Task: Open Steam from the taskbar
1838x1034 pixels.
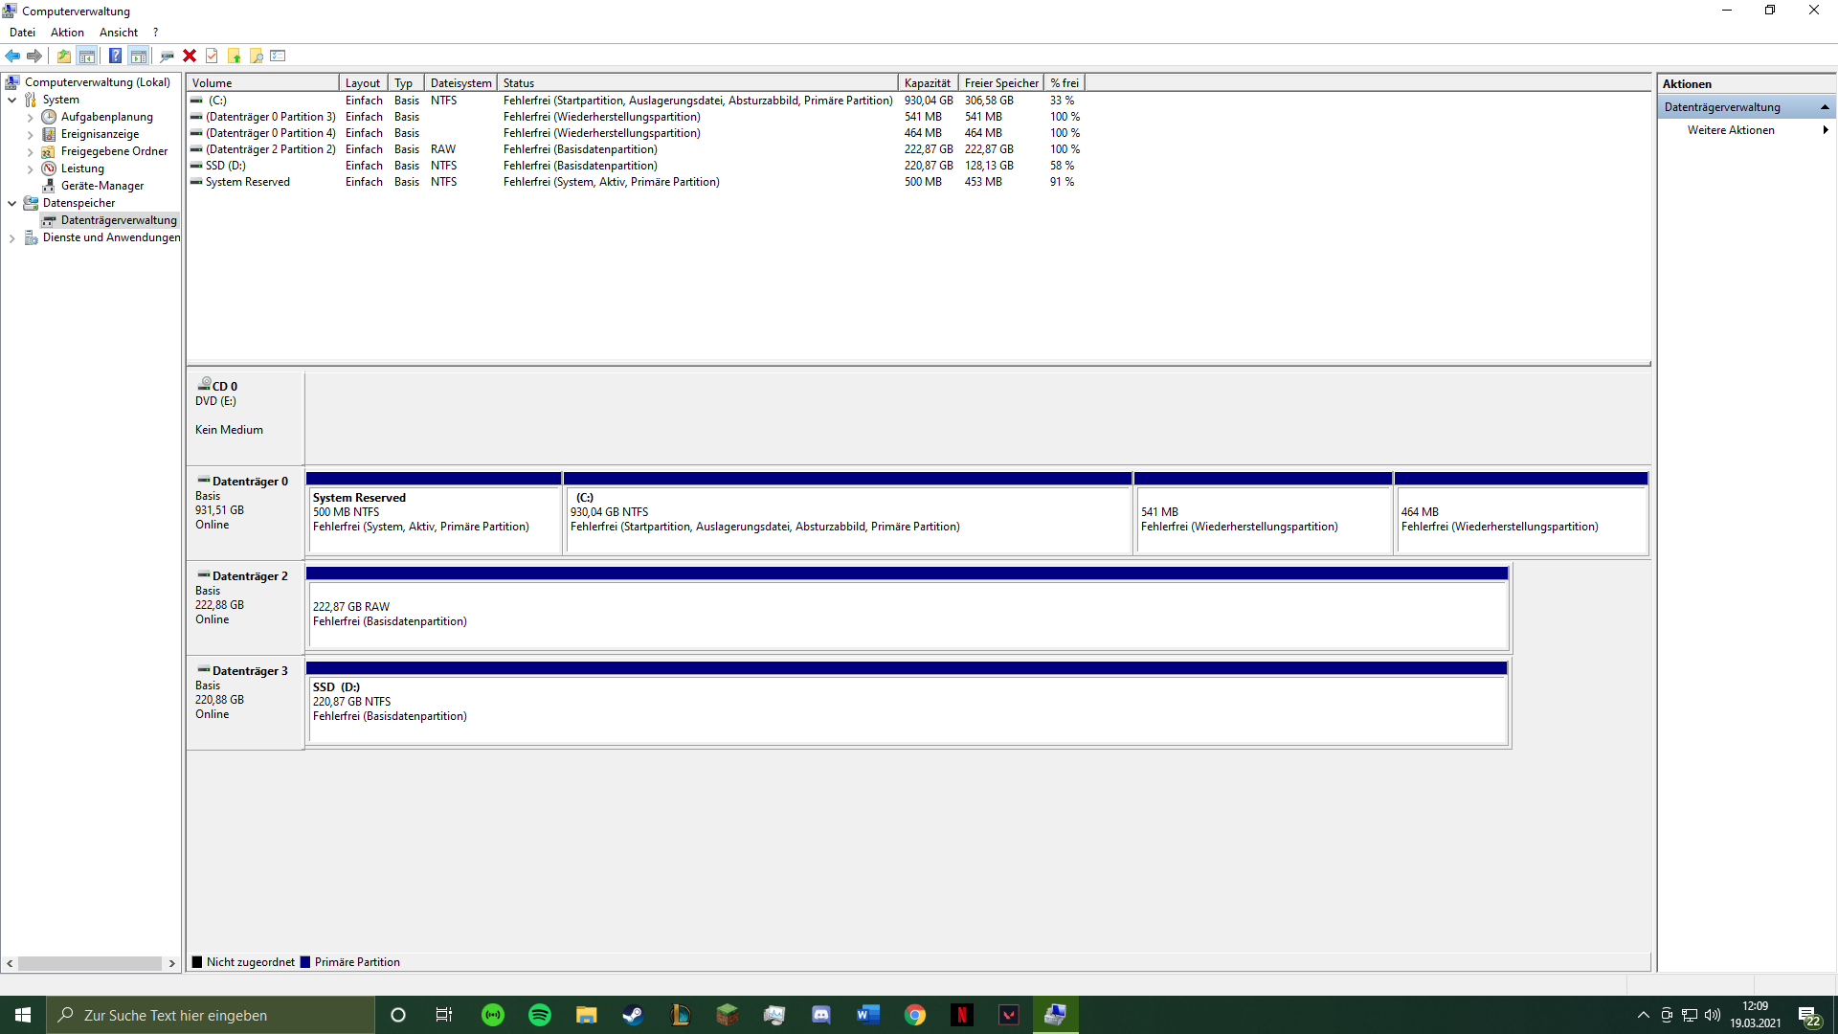Action: [633, 1015]
